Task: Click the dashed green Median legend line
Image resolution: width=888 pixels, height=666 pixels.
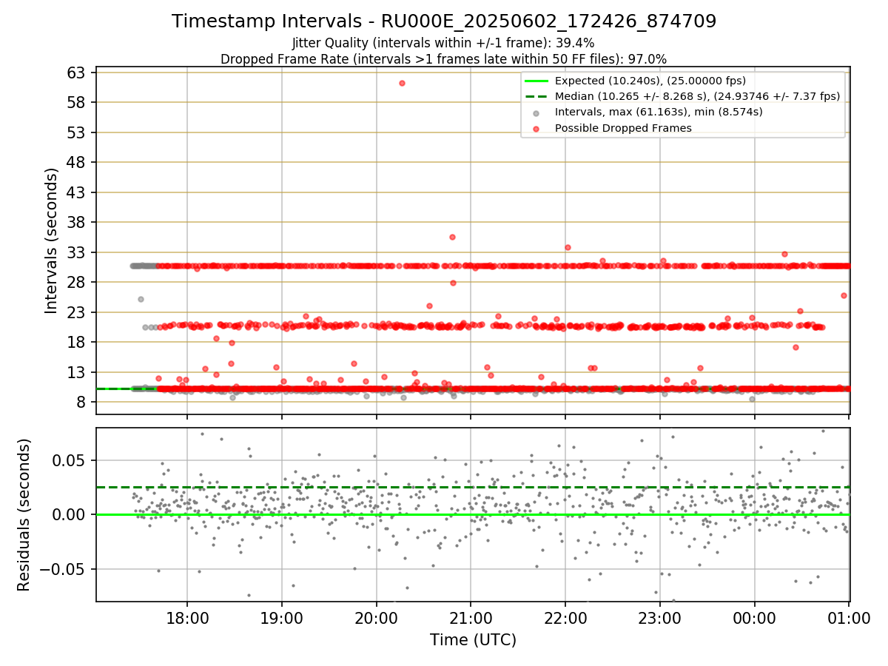Action: [x=536, y=96]
